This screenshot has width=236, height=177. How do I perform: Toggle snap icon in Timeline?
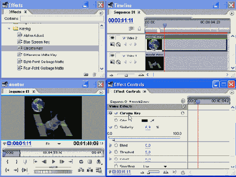(132, 29)
